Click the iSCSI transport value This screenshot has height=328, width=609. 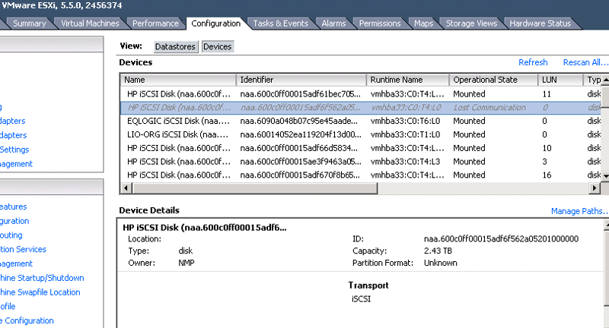click(x=361, y=299)
